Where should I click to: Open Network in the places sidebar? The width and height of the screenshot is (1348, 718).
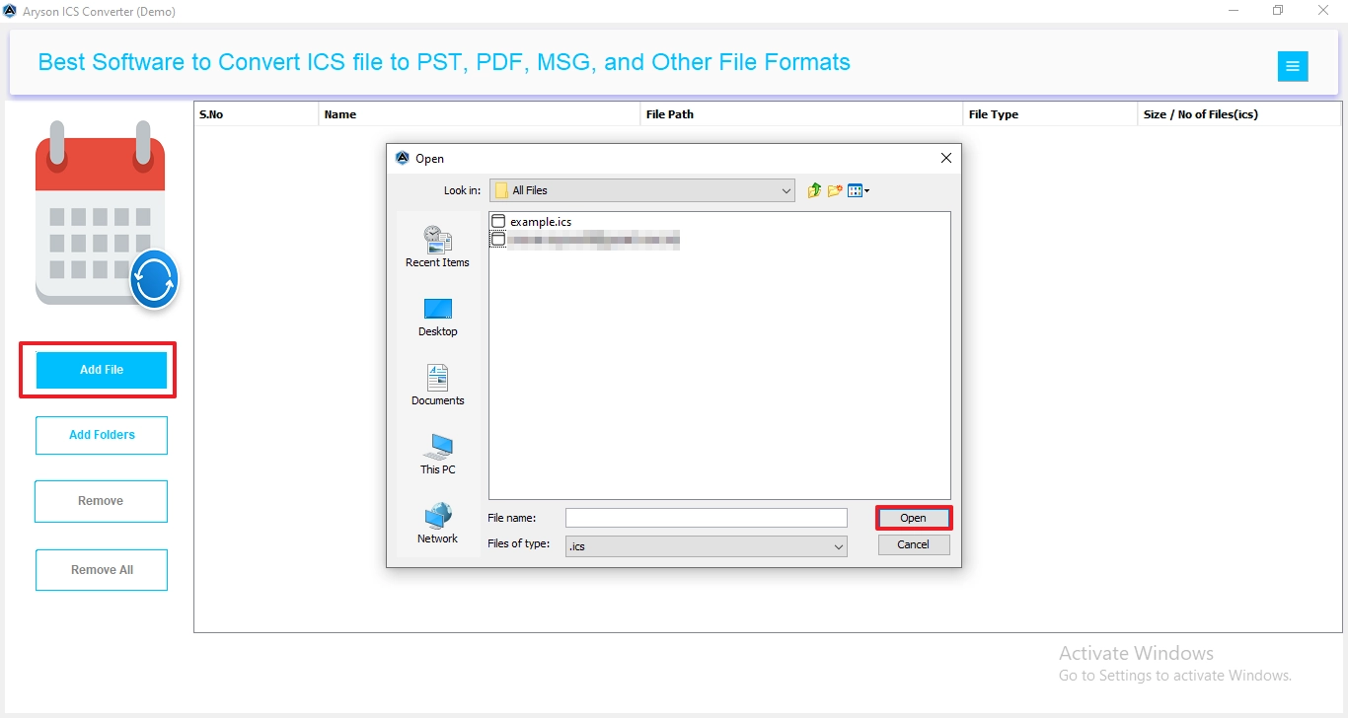[437, 524]
